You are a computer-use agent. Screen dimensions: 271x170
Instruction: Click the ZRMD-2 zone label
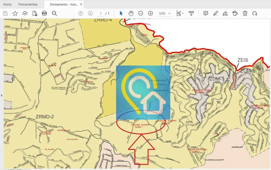click(x=45, y=117)
